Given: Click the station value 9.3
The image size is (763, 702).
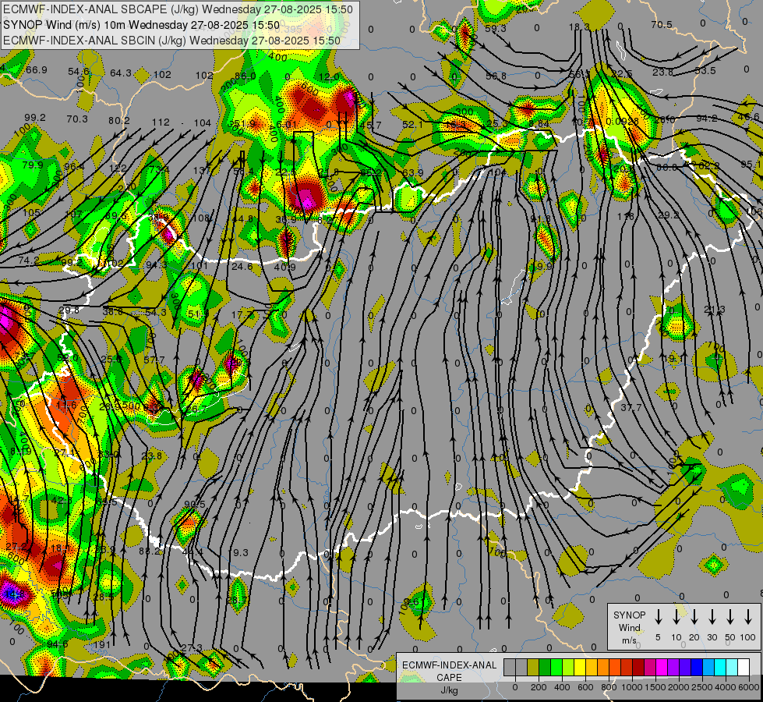Looking at the screenshot, I should (x=241, y=552).
